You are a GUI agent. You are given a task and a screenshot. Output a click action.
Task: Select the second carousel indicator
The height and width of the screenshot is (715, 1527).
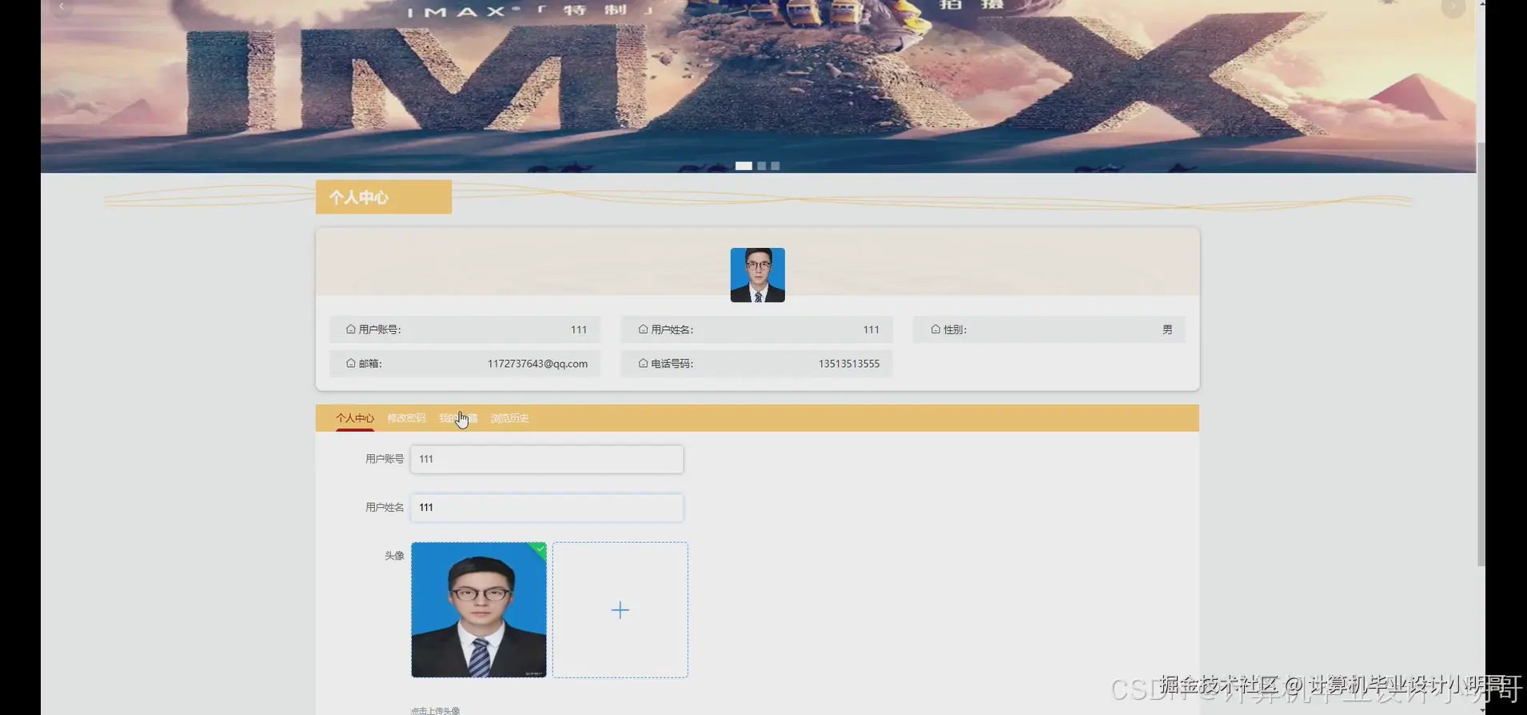[x=762, y=166]
